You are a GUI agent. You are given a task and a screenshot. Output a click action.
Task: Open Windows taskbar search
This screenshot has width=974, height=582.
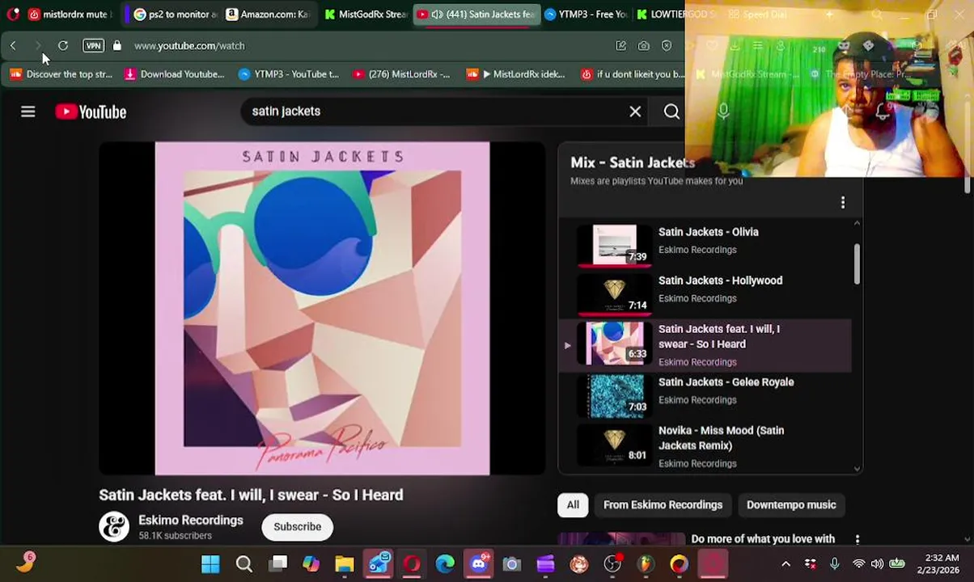(x=243, y=564)
